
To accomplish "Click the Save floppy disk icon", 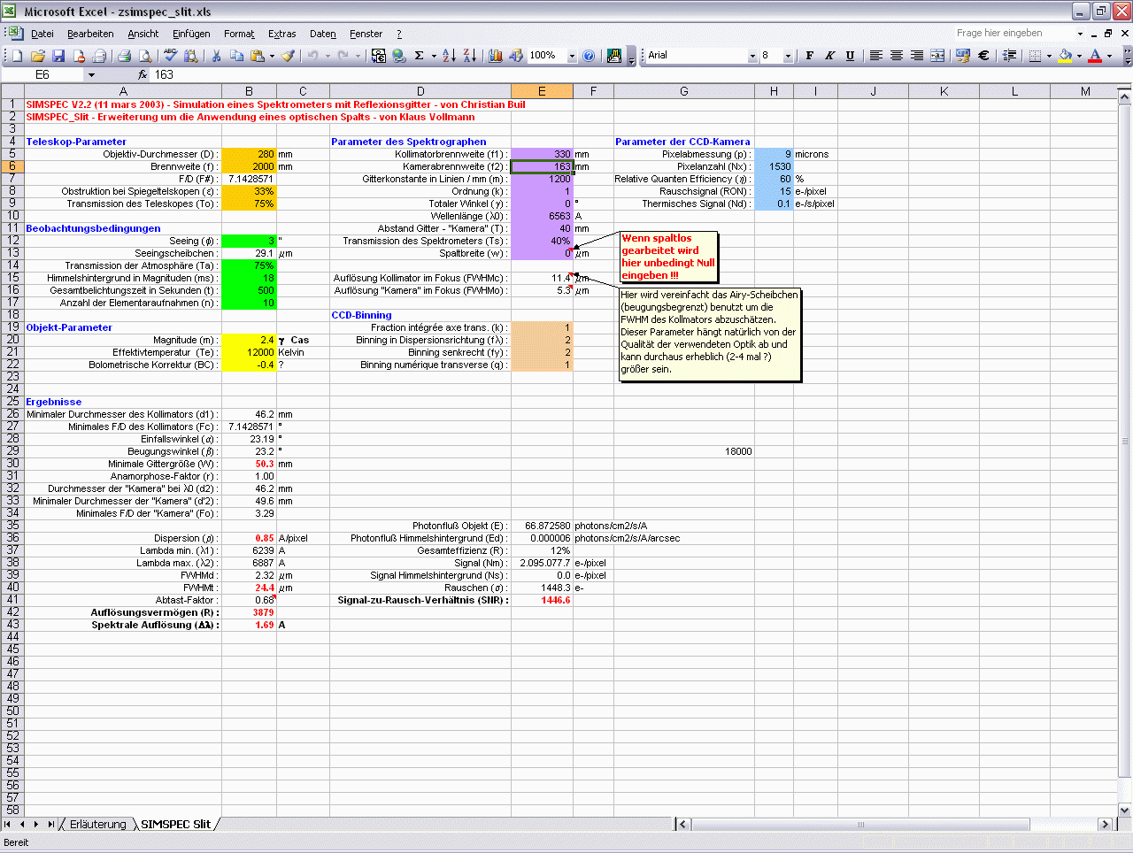I will point(58,56).
